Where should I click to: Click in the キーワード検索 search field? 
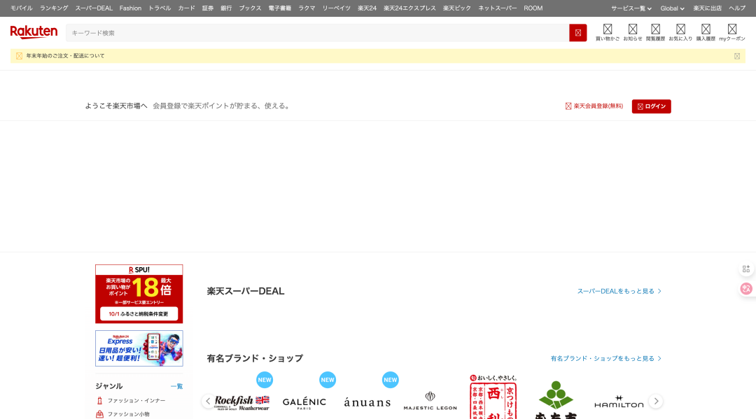[317, 33]
